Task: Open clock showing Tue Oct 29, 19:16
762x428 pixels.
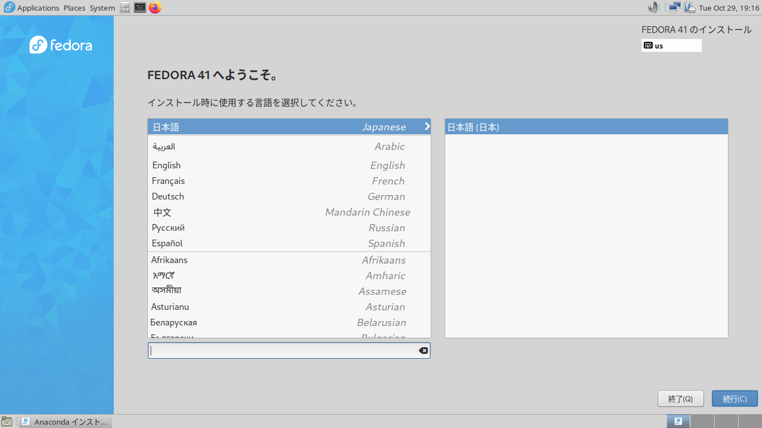Action: point(729,8)
